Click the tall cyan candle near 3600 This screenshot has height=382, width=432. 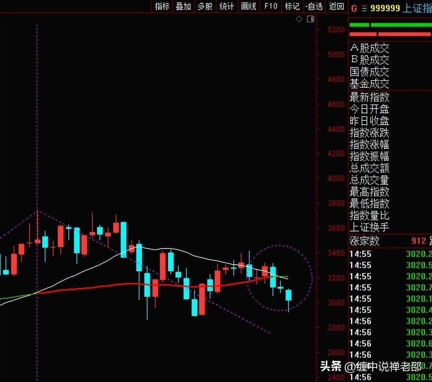click(x=124, y=240)
